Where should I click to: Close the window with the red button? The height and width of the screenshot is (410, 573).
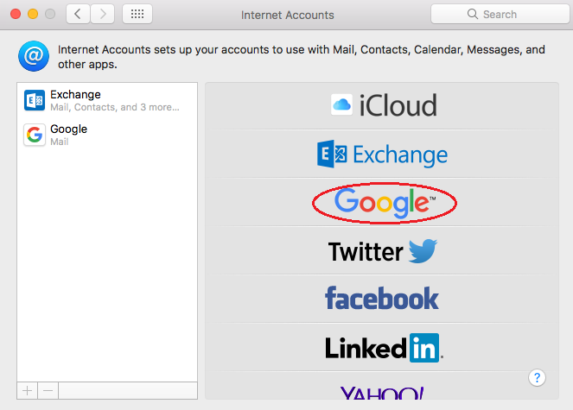pyautogui.click(x=16, y=14)
